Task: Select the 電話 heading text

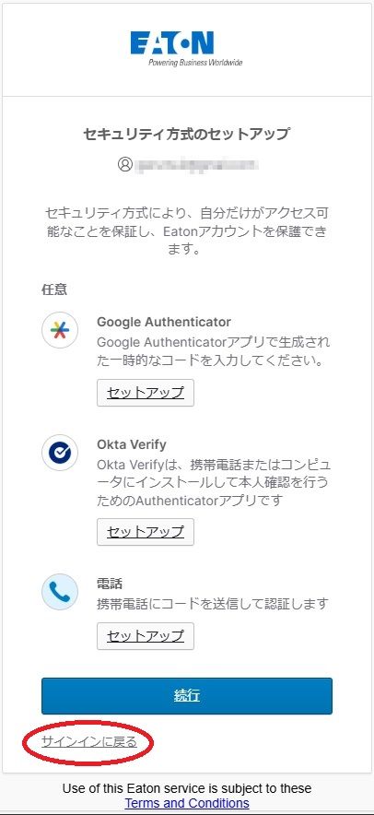Action: tap(110, 584)
